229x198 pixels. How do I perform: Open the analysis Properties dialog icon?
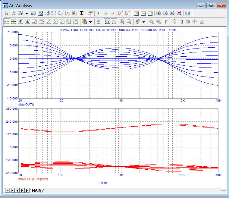[x=90, y=13]
